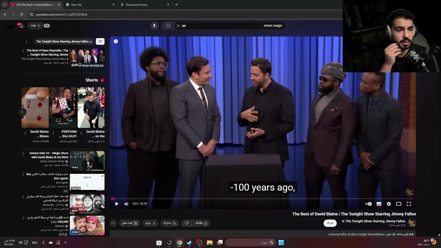The image size is (441, 248).
Task: Open Best of Ryan Reynolds video thumbnail
Action: (x=87, y=58)
